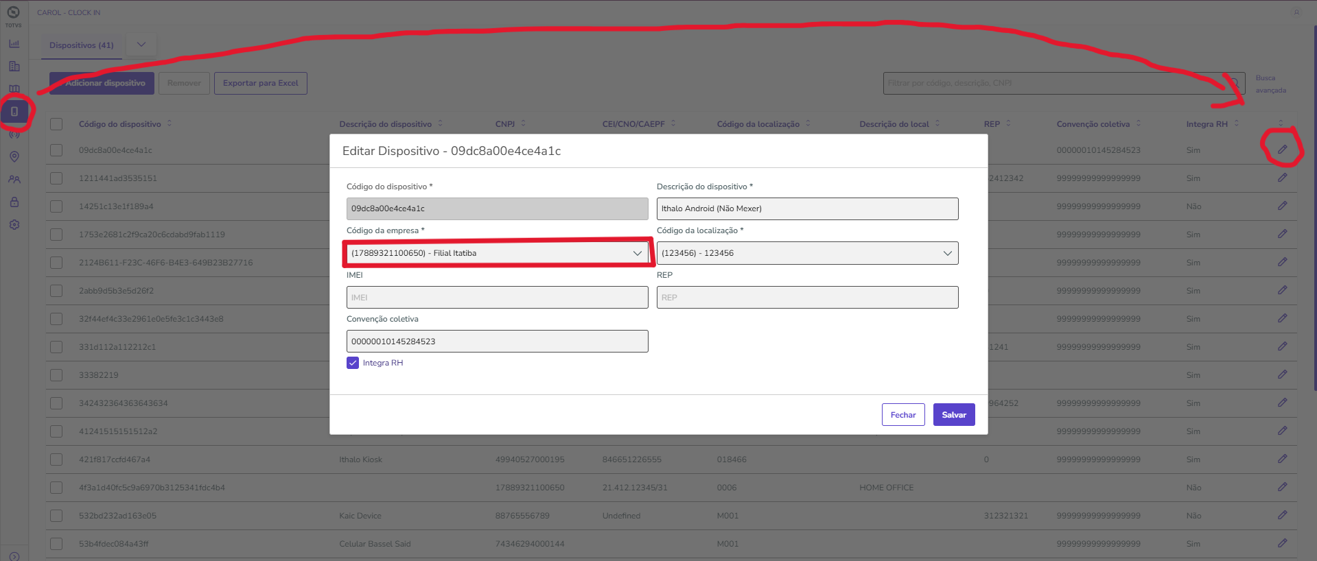The height and width of the screenshot is (561, 1317).
Task: Switch to the Dispositivos (41) tab
Action: click(82, 45)
